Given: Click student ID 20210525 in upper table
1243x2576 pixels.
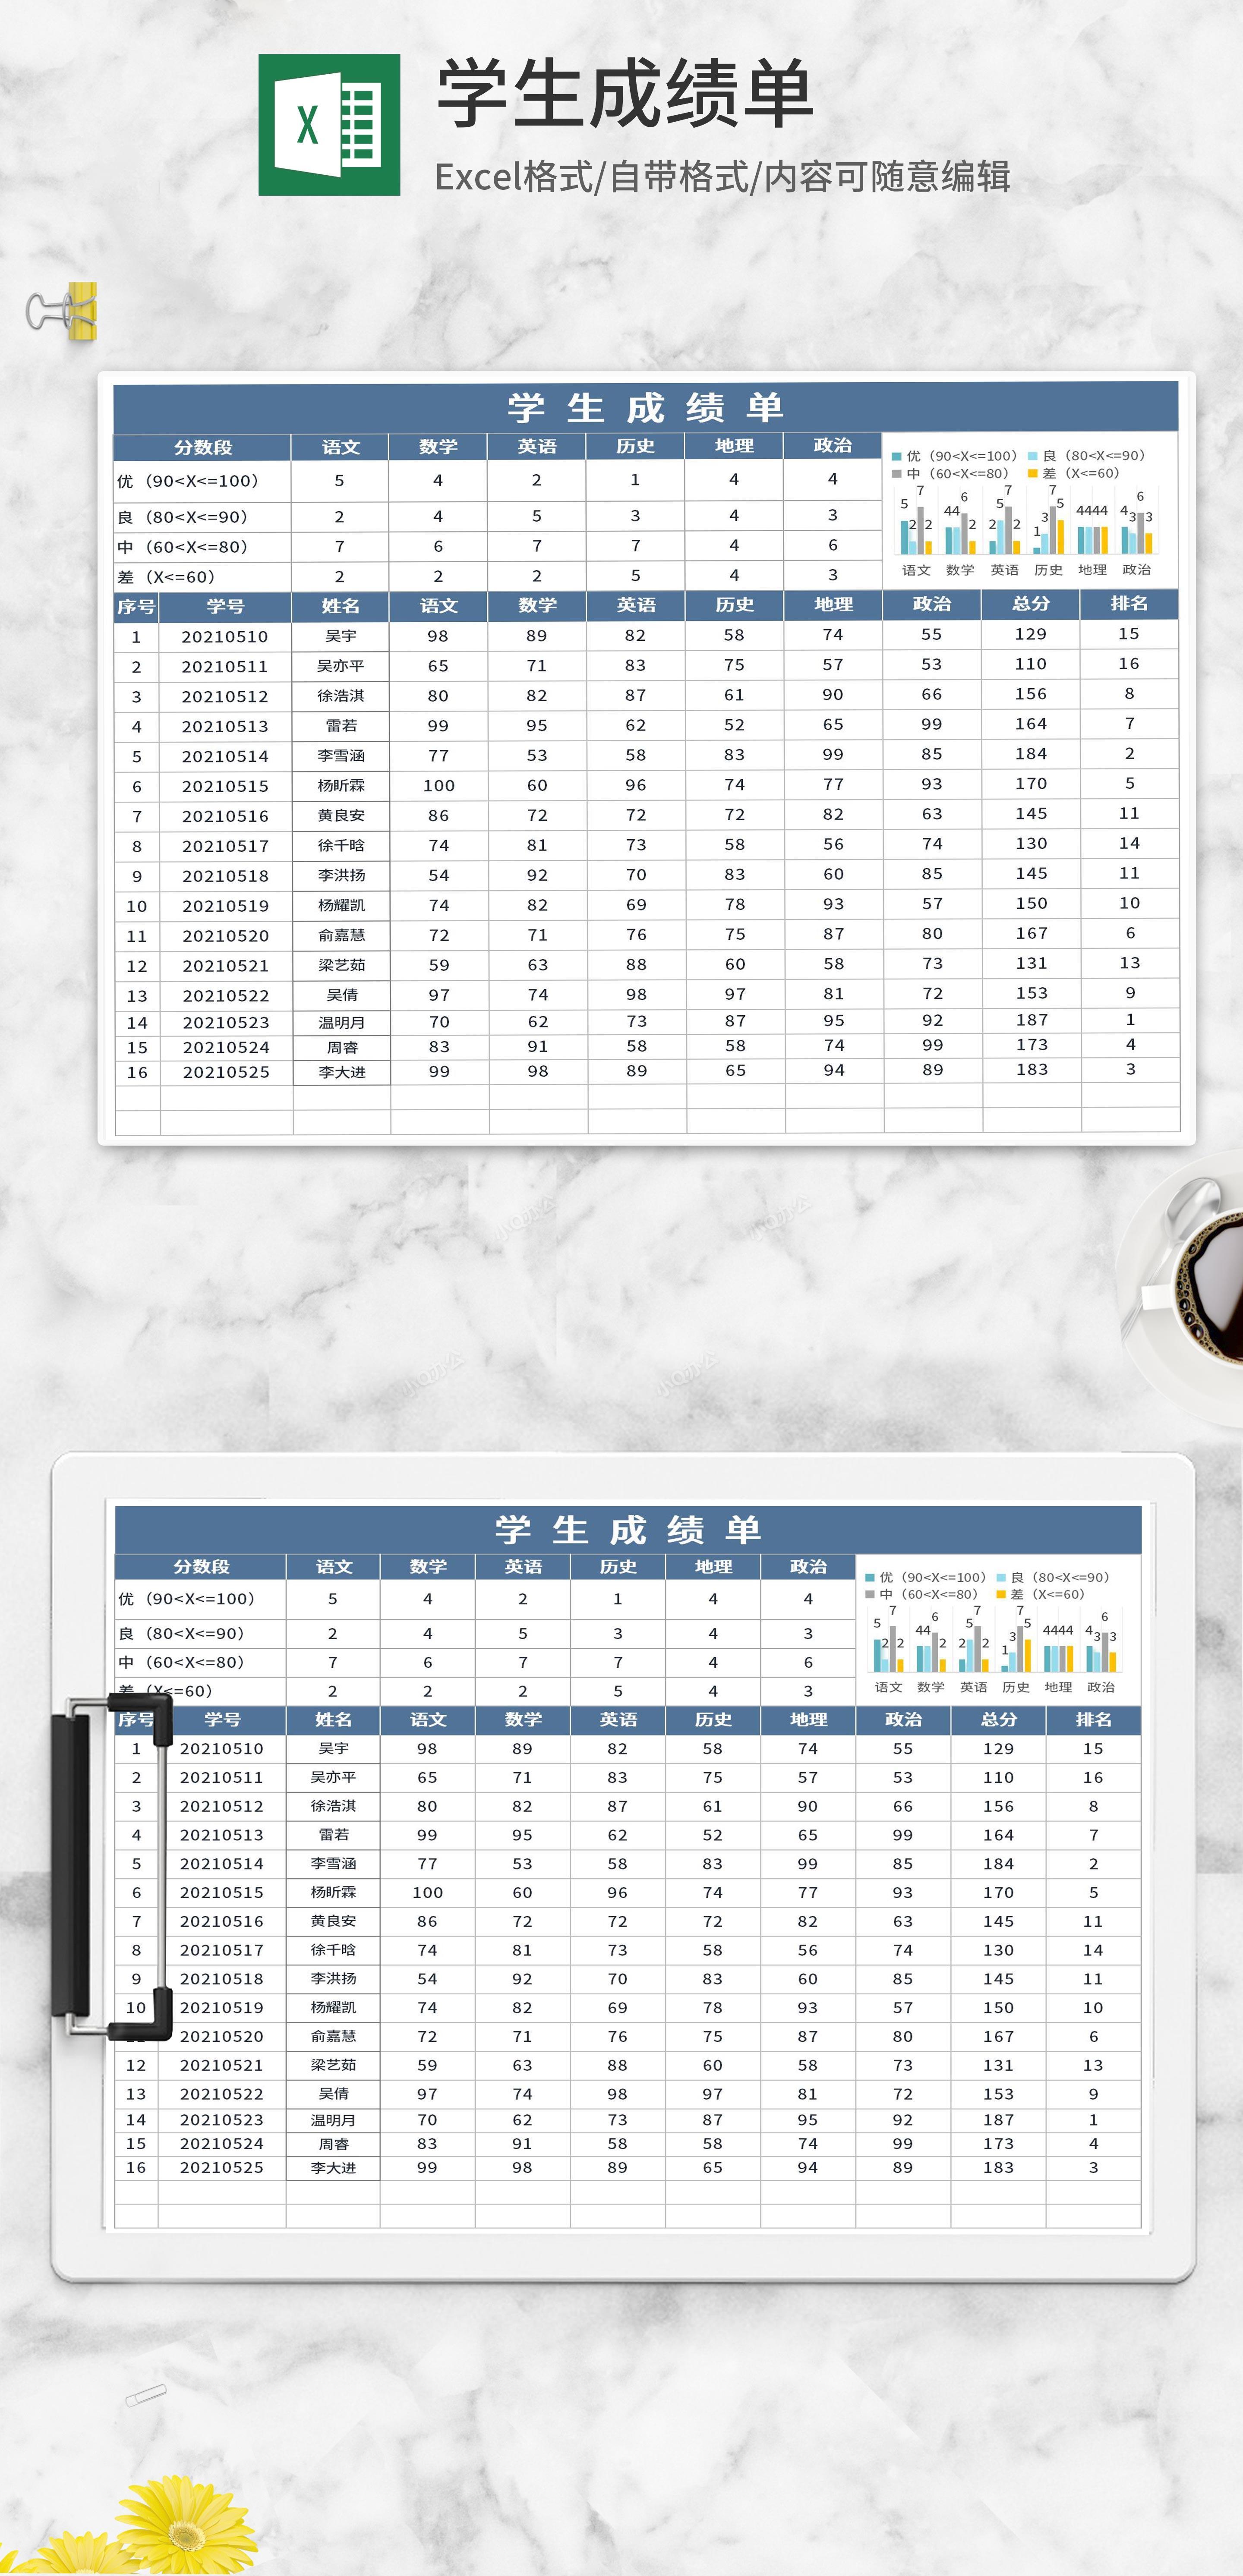Looking at the screenshot, I should tap(226, 1072).
